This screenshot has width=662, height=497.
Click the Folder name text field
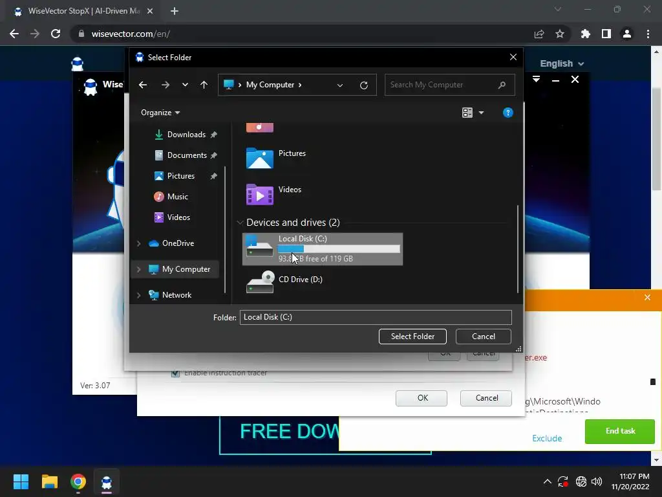click(376, 317)
